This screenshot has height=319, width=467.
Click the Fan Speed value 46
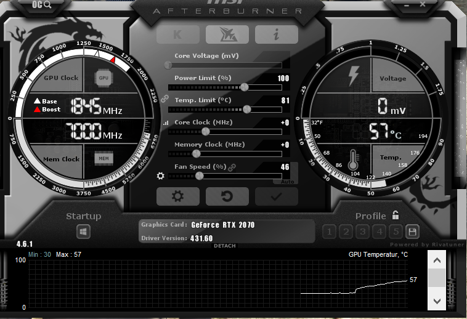click(x=285, y=167)
